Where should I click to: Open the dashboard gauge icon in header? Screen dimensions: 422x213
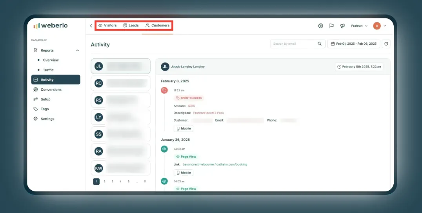[x=320, y=26]
